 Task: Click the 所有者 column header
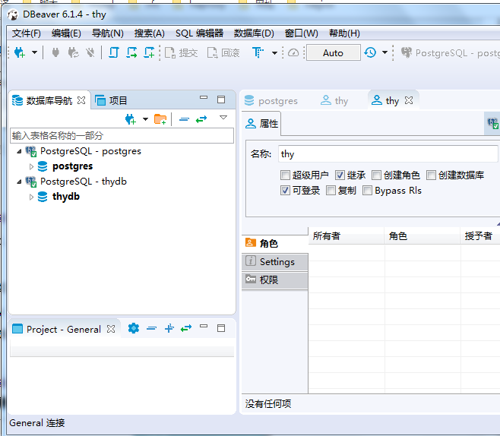(347, 236)
